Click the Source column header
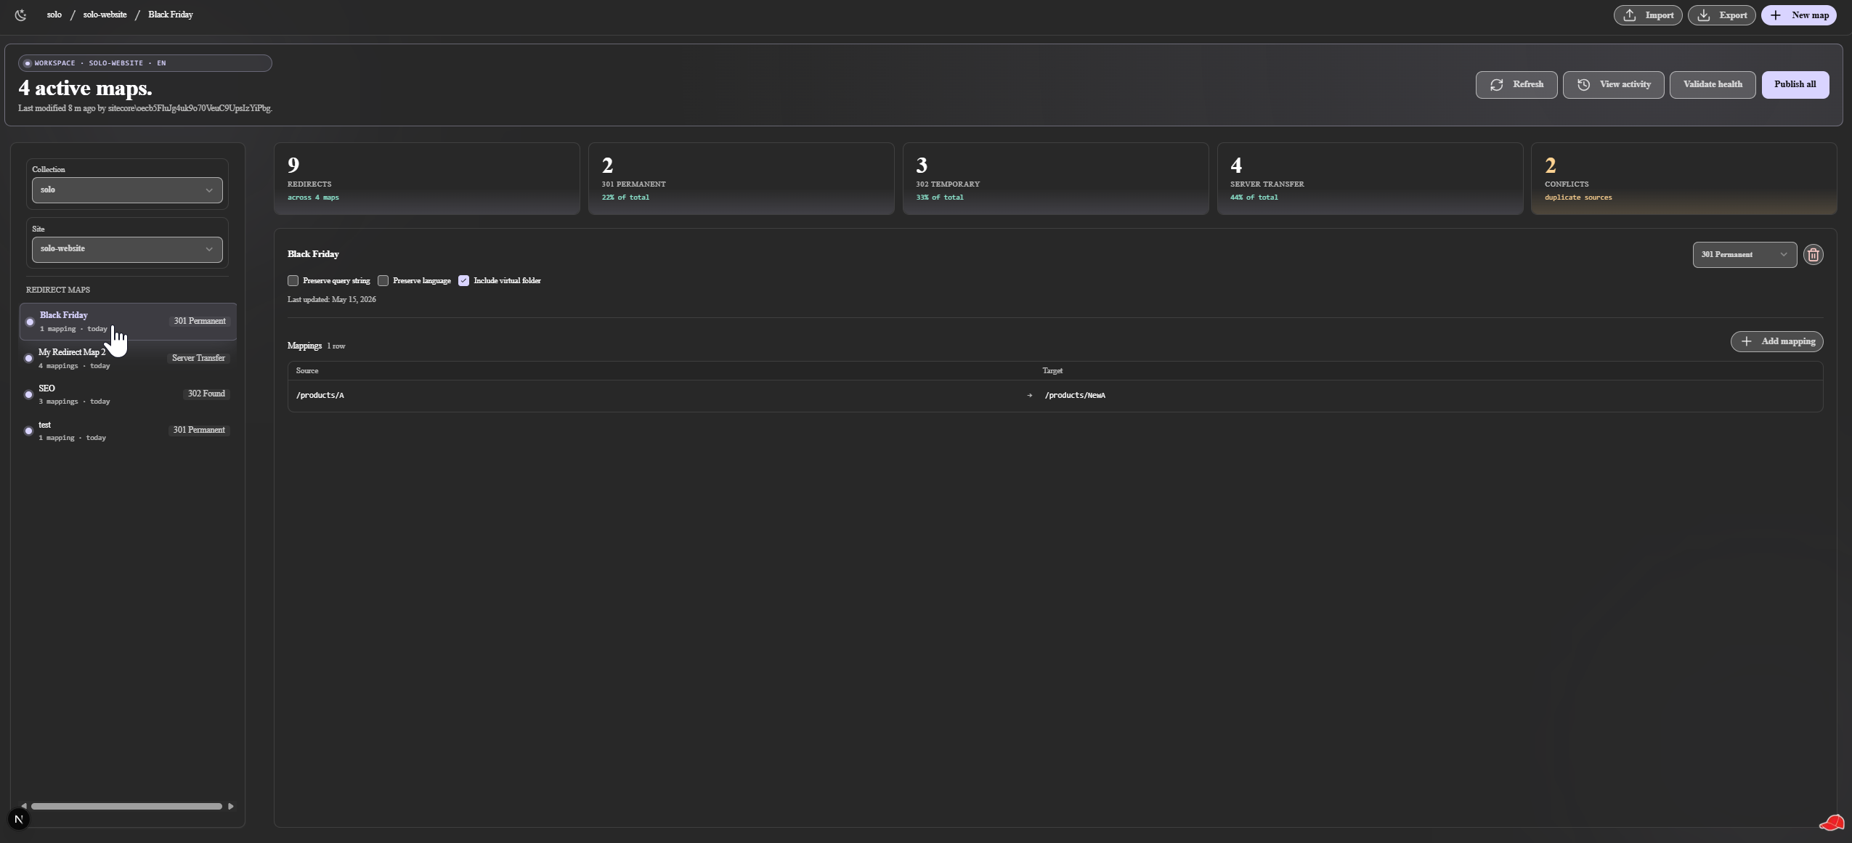1852x843 pixels. pyautogui.click(x=307, y=371)
